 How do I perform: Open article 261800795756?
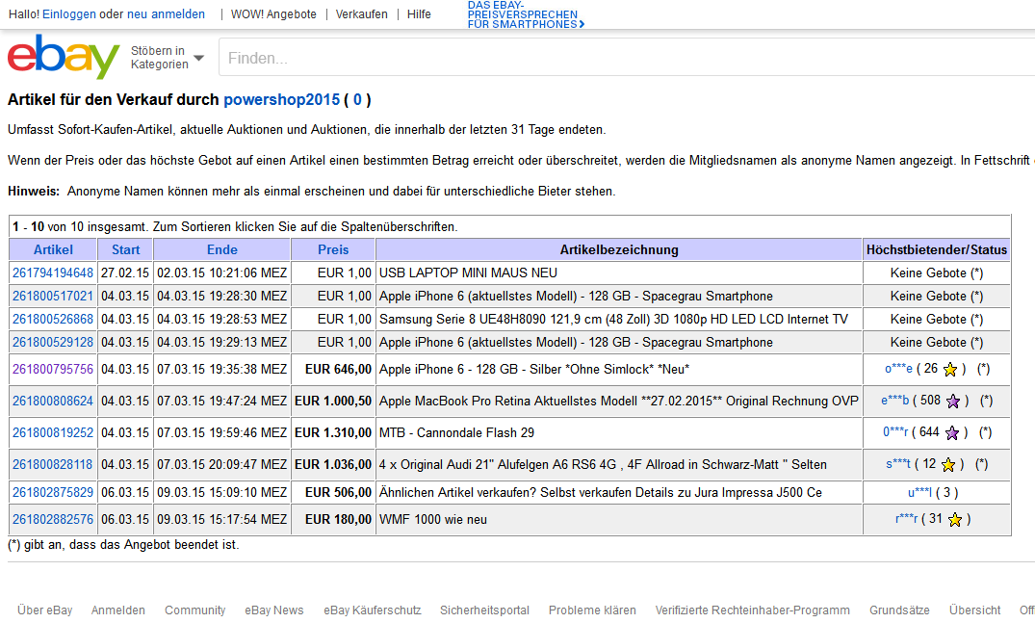tap(53, 369)
